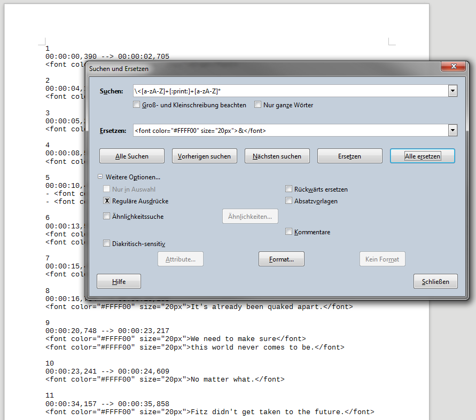476x420 pixels.
Task: Open the Ersetzen history dropdown arrow
Action: (x=452, y=130)
